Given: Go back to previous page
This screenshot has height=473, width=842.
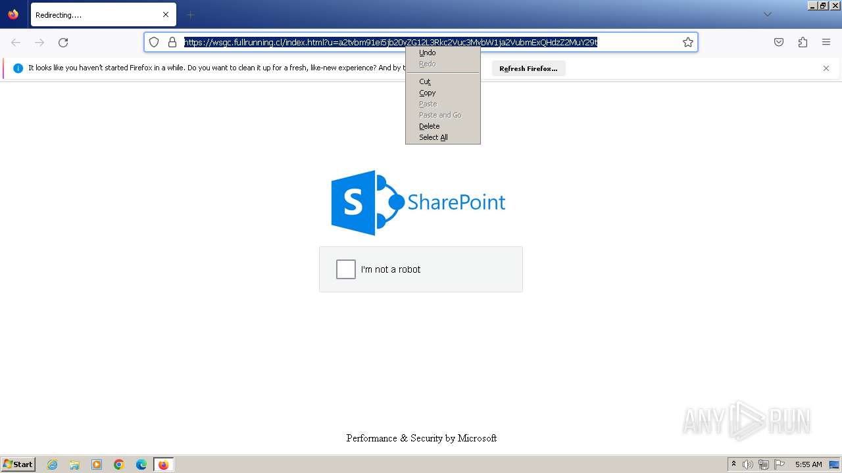Looking at the screenshot, I should (16, 42).
